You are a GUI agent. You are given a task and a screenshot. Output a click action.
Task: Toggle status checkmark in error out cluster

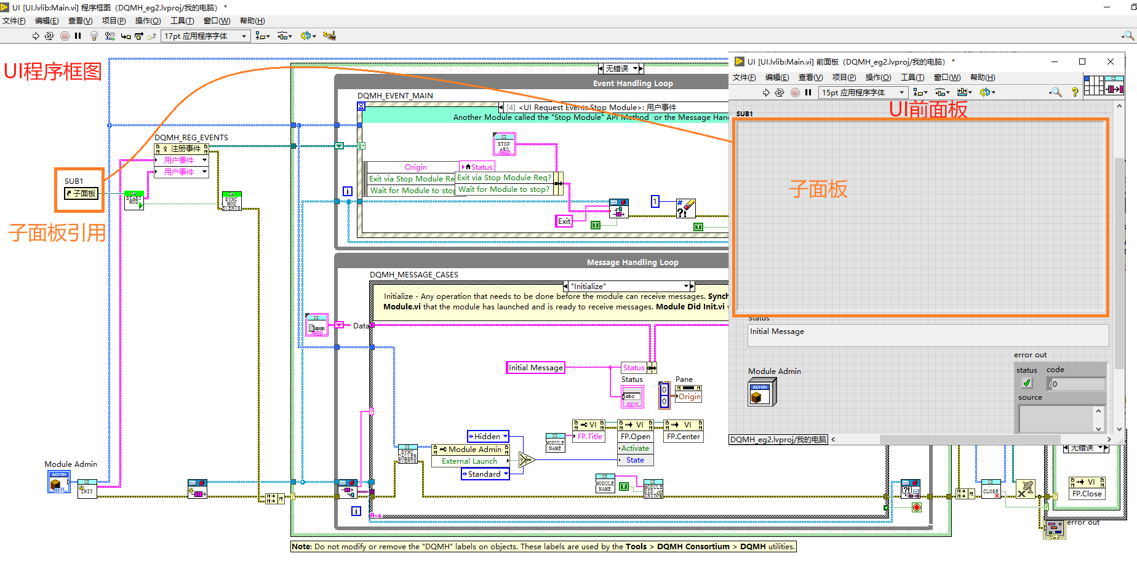coord(1027,383)
